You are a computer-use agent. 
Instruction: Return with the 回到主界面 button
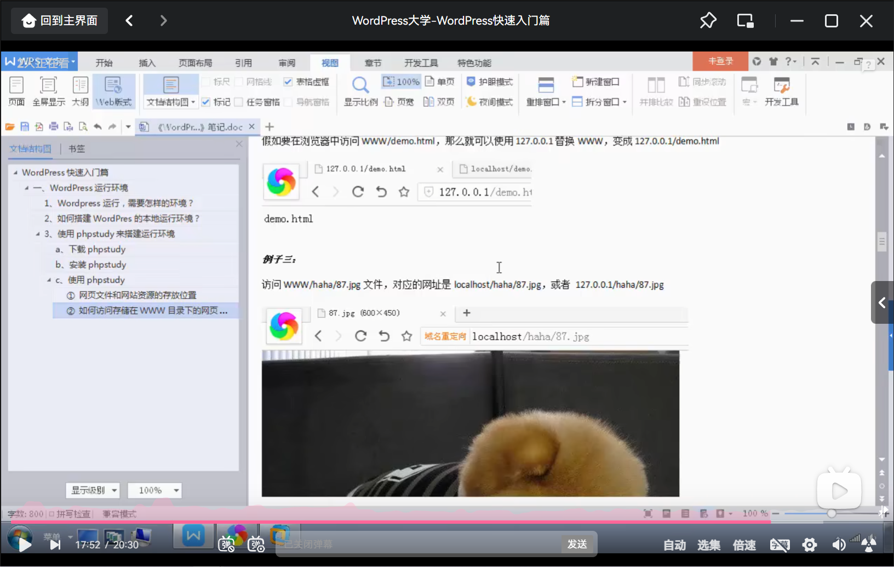click(x=60, y=21)
